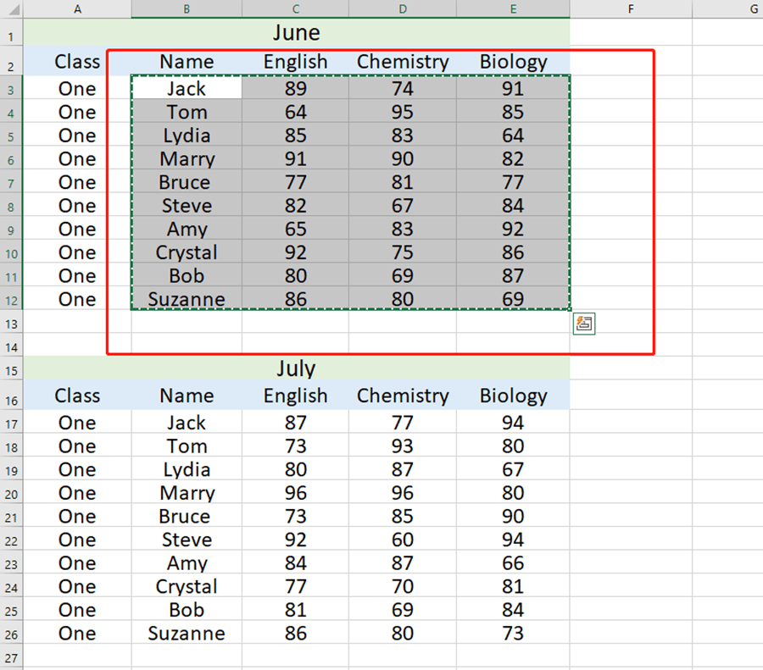This screenshot has width=763, height=670.
Task: Click the Tom cell in row 4
Action: 187,111
